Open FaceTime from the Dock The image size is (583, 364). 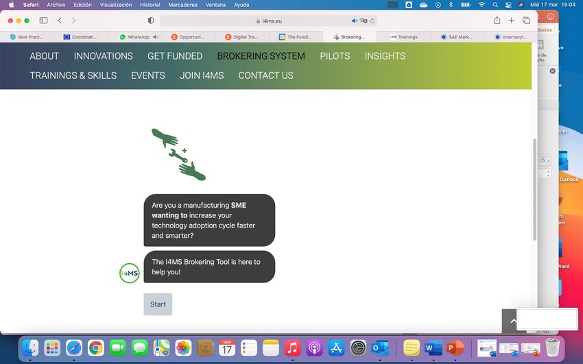click(x=118, y=348)
